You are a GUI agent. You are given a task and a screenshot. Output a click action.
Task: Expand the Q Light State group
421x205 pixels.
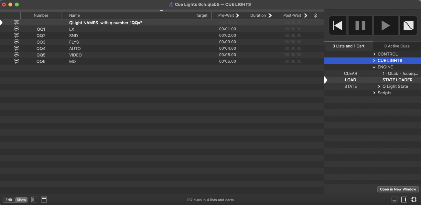379,87
